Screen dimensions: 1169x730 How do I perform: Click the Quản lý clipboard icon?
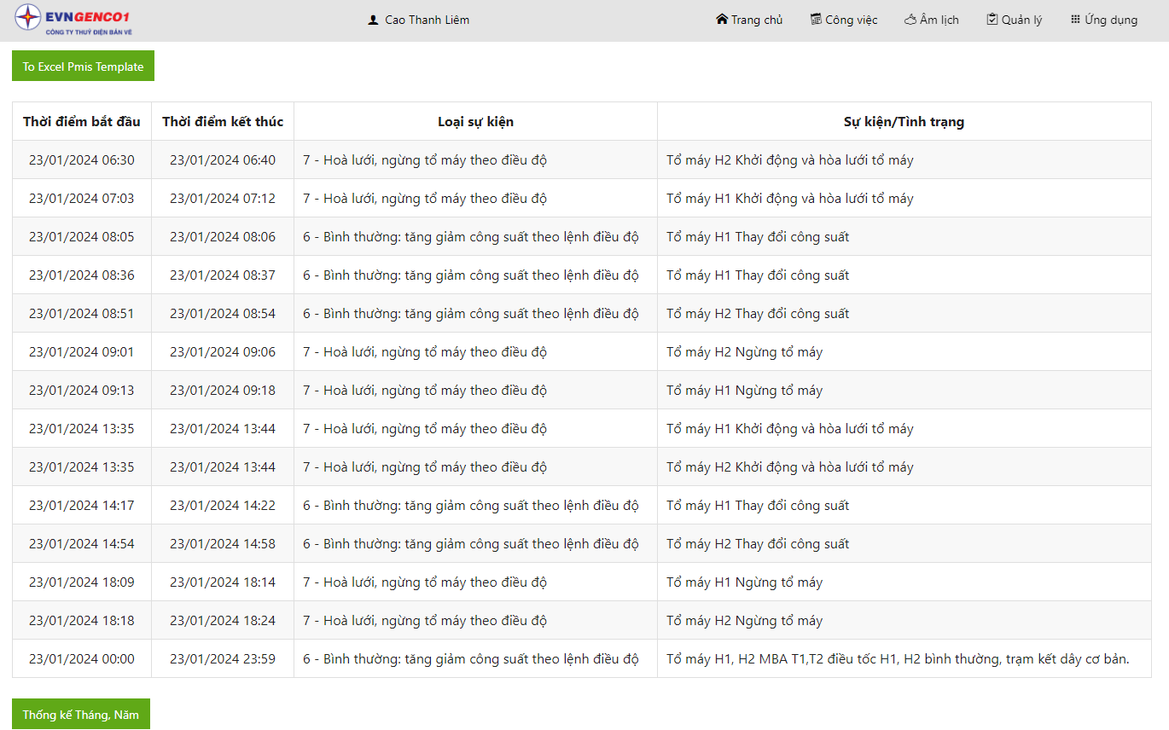click(x=992, y=19)
